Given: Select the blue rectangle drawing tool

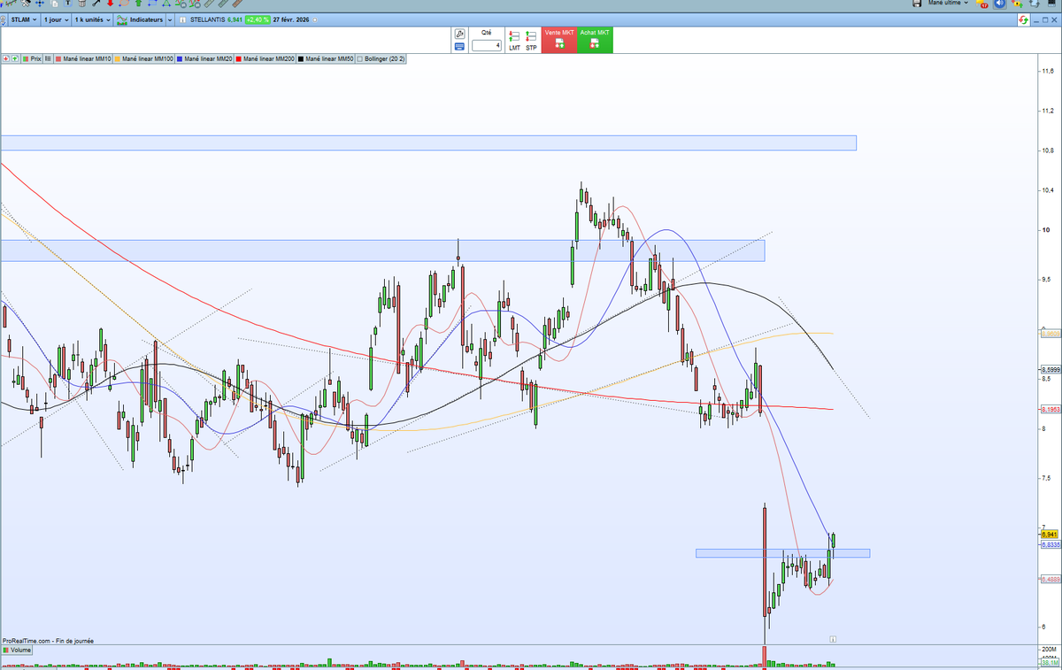Looking at the screenshot, I should pyautogui.click(x=152, y=4).
